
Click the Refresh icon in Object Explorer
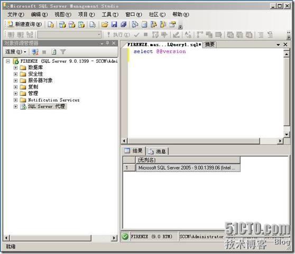pos(54,52)
